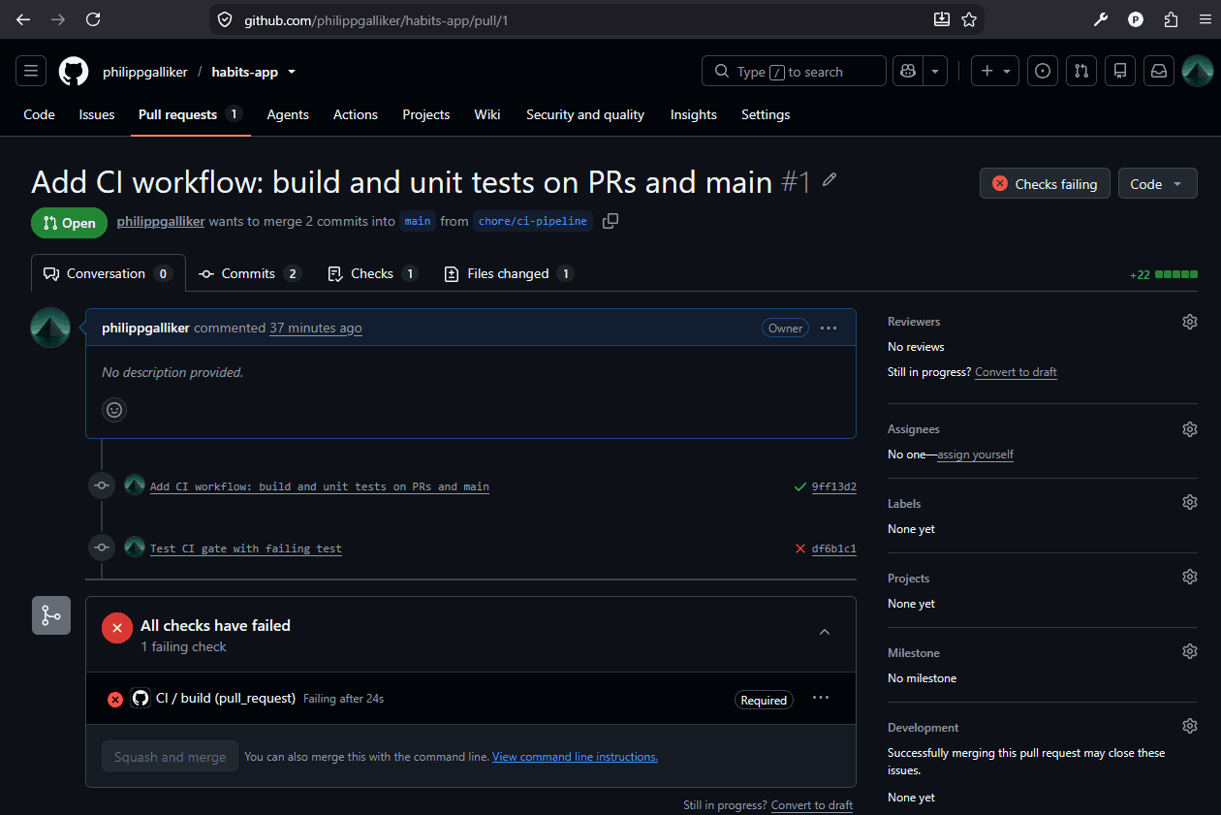The height and width of the screenshot is (815, 1221).
Task: Open Code dropdown button
Action: [1157, 184]
